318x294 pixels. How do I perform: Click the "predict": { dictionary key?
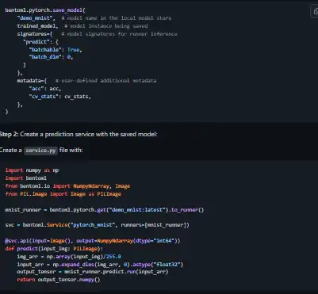point(40,42)
